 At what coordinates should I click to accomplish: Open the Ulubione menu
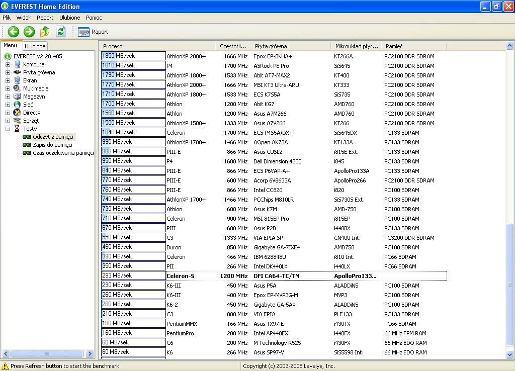69,18
